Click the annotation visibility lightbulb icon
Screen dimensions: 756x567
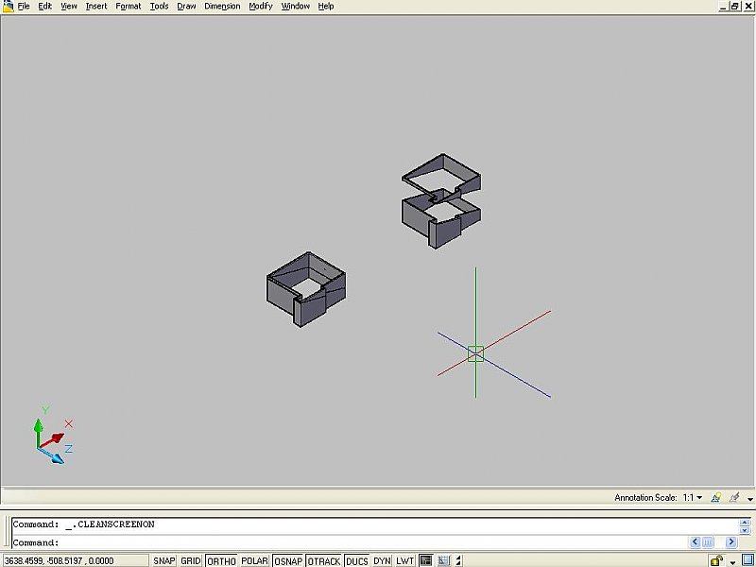[x=716, y=497]
